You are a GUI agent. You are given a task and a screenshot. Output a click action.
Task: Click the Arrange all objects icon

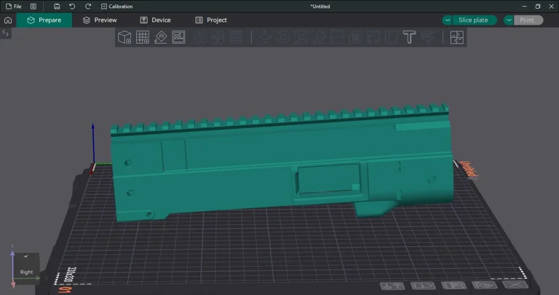click(x=178, y=37)
